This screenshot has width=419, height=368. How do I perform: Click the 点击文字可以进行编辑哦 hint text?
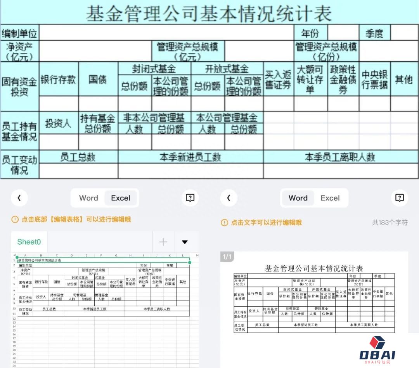tap(266, 223)
